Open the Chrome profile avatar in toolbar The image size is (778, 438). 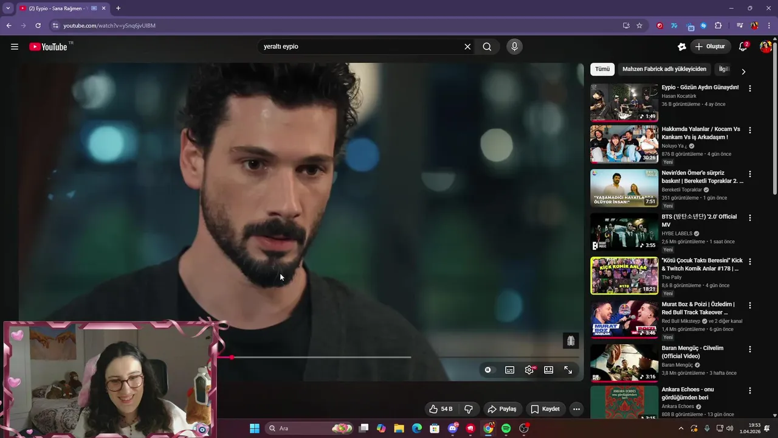point(754,26)
